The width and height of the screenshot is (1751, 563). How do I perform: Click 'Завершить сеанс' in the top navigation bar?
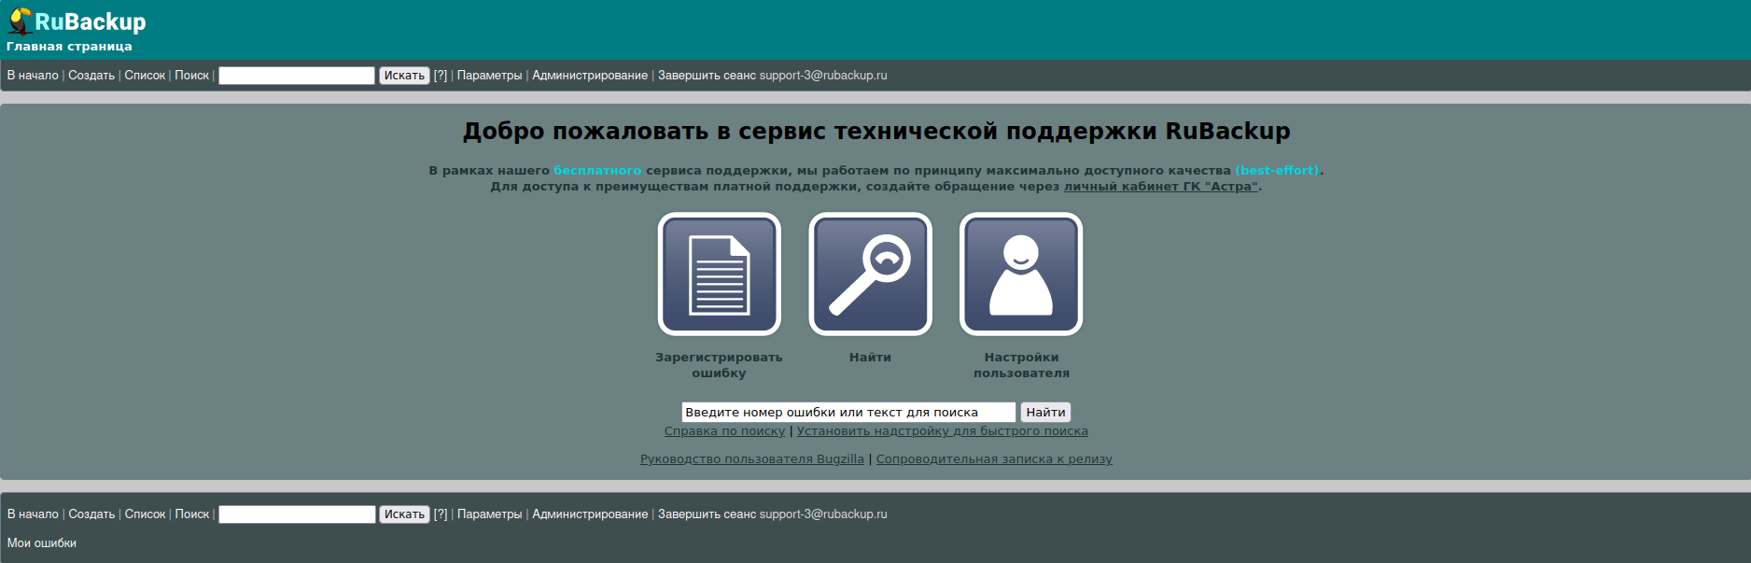point(707,76)
